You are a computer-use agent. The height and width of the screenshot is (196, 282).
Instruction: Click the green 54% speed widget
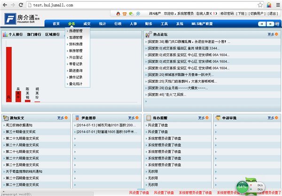coord(242,187)
